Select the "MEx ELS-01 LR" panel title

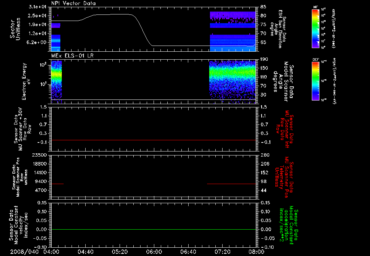[x=72, y=56]
